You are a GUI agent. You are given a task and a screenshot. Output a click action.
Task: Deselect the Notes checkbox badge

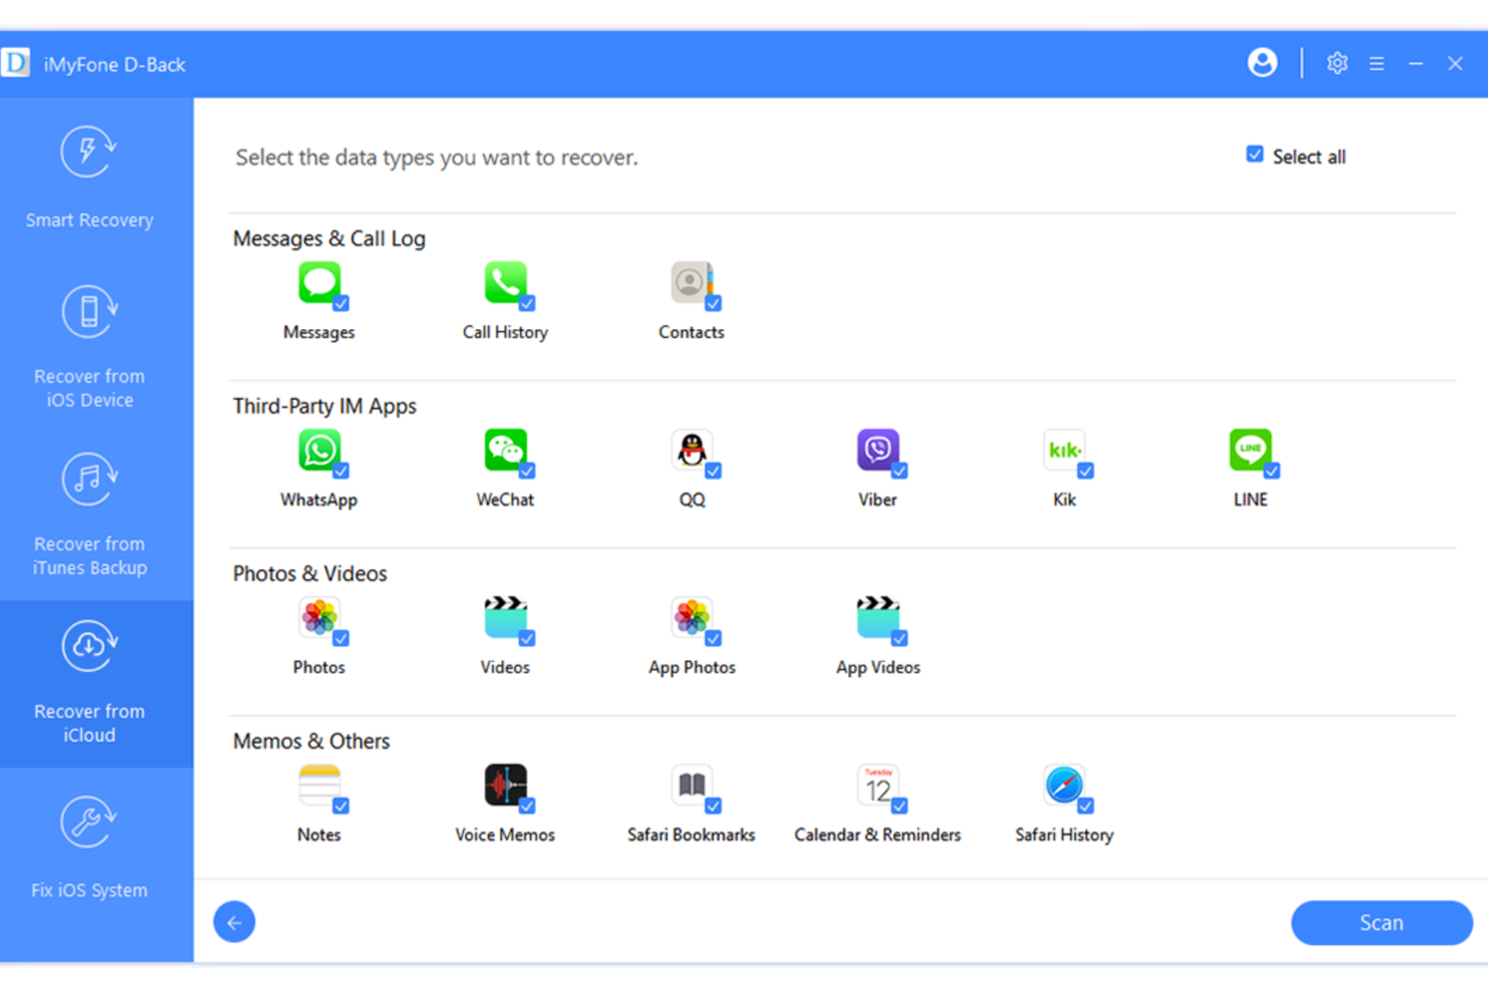(x=341, y=805)
